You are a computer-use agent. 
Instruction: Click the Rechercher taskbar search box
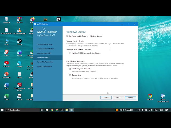click(x=22, y=110)
